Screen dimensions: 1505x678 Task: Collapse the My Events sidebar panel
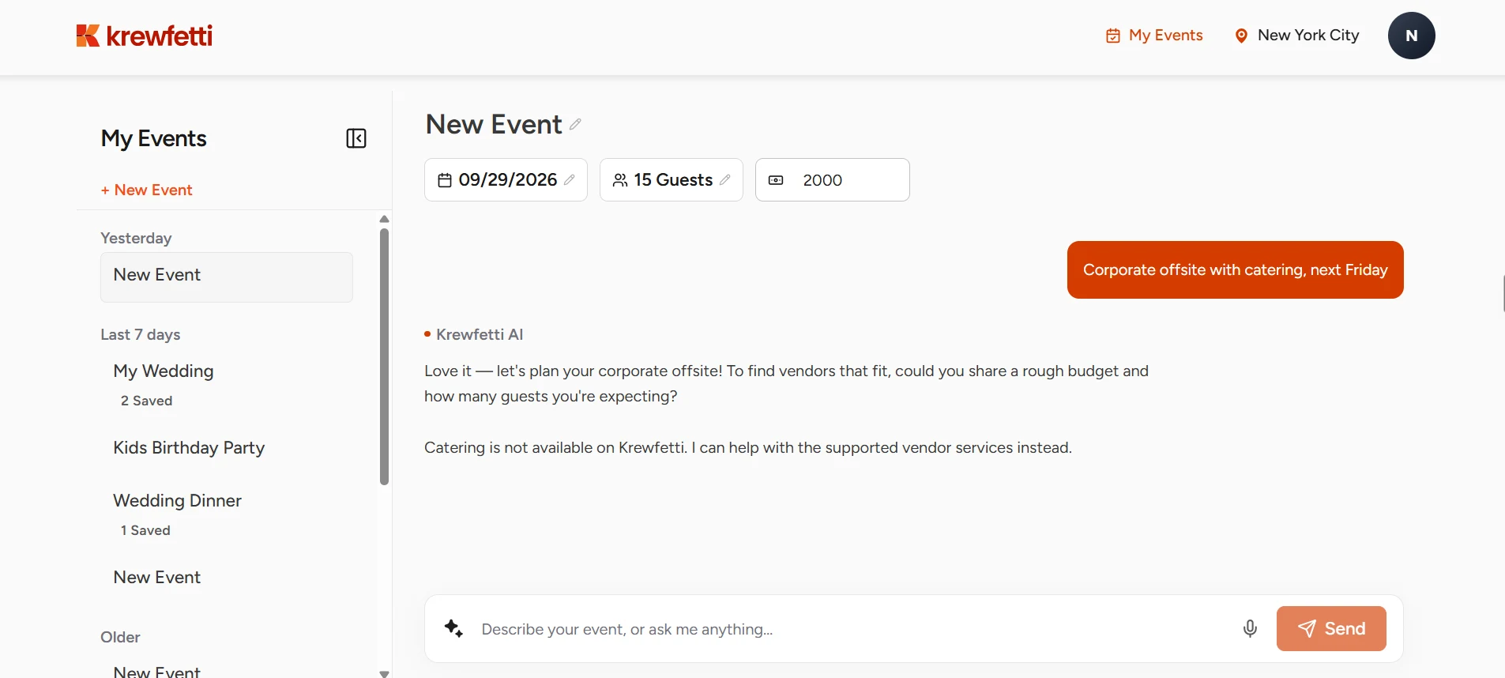pyautogui.click(x=356, y=138)
